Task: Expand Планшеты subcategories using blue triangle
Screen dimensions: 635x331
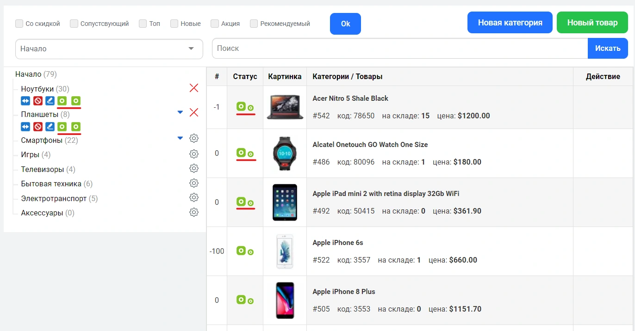Action: pyautogui.click(x=181, y=112)
